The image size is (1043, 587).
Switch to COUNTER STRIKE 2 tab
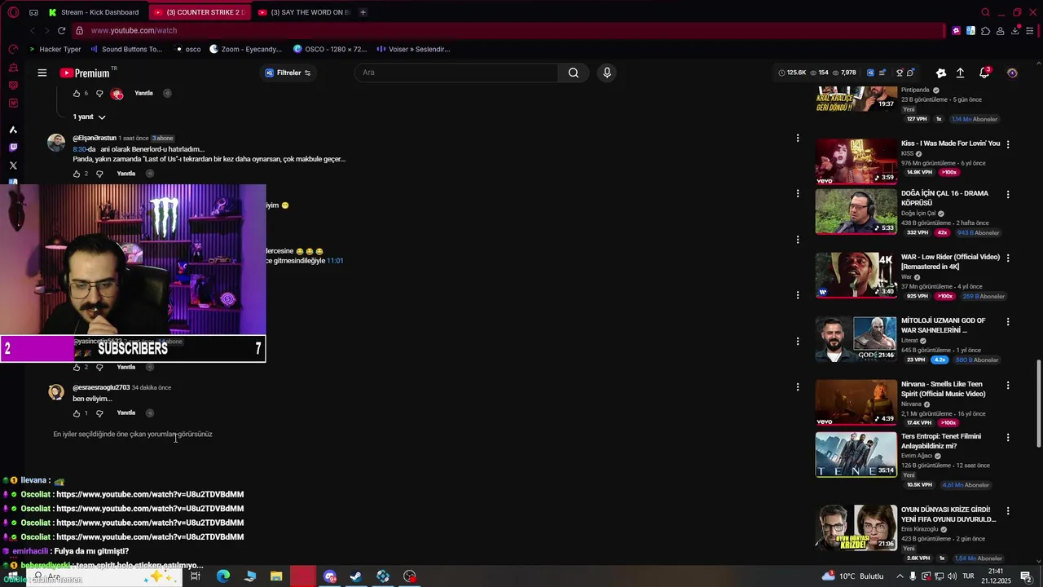tap(200, 12)
